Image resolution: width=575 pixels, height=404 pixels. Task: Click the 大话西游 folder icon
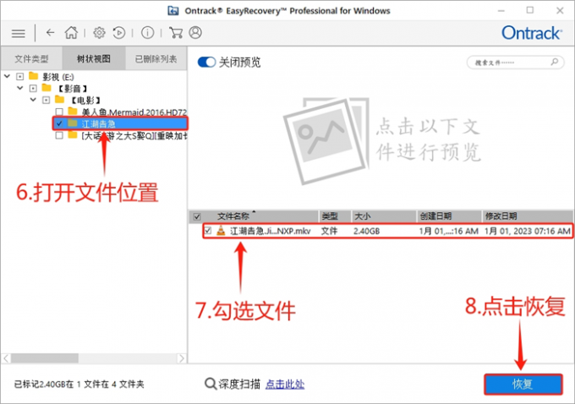point(73,135)
